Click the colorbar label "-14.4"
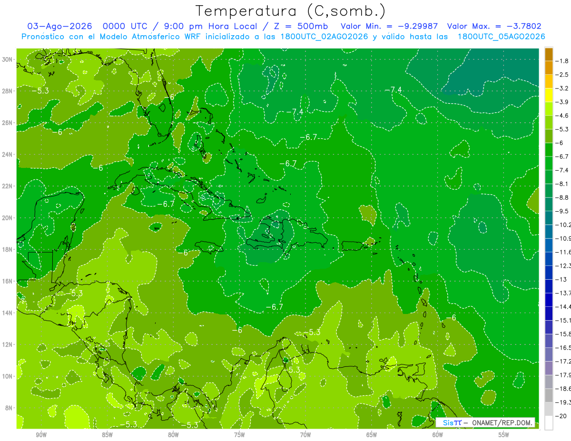Image resolution: width=571 pixels, height=441 pixels. (x=563, y=307)
